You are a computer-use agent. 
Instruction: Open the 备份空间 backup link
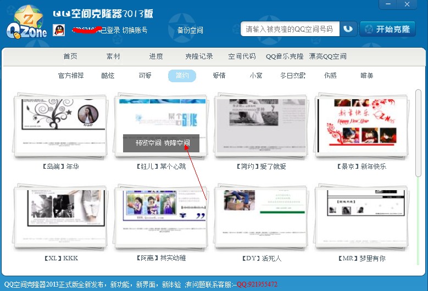pos(190,30)
